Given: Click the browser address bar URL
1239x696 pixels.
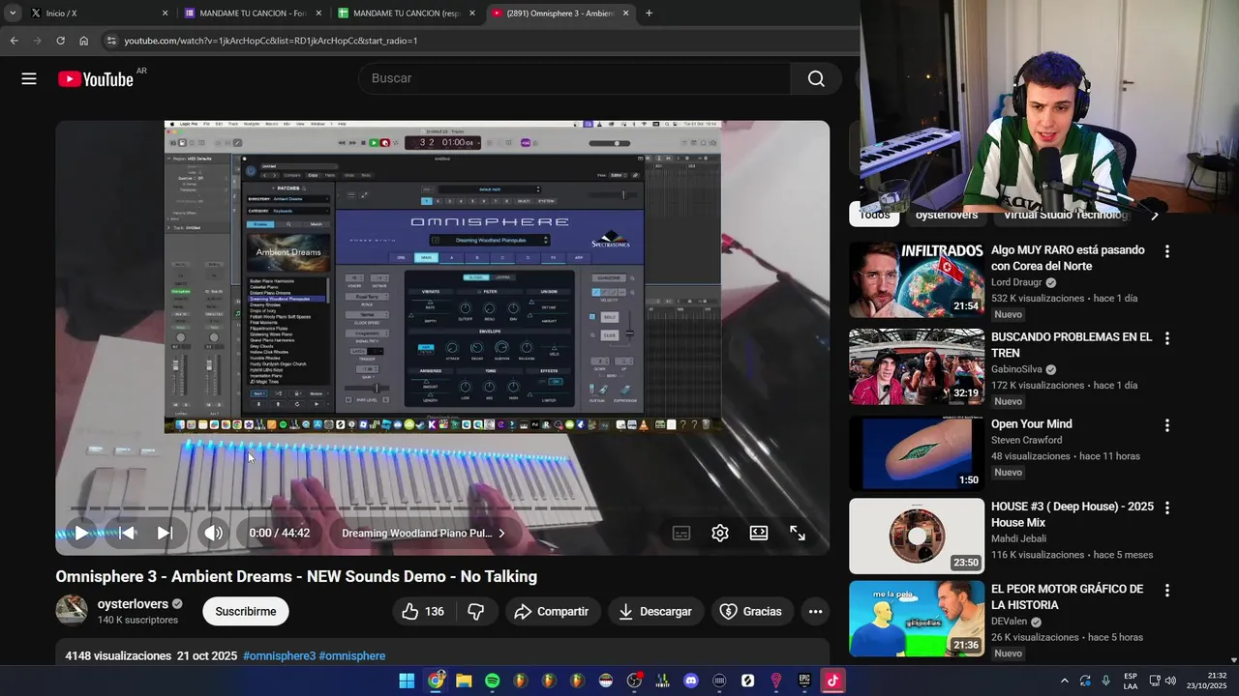Looking at the screenshot, I should [x=271, y=41].
